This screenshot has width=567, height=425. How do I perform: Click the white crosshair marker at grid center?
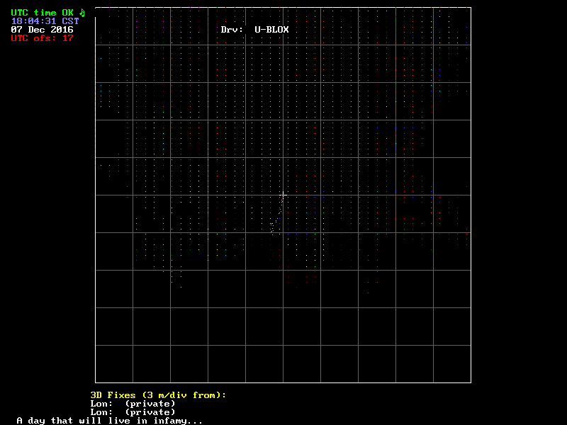[x=283, y=195]
